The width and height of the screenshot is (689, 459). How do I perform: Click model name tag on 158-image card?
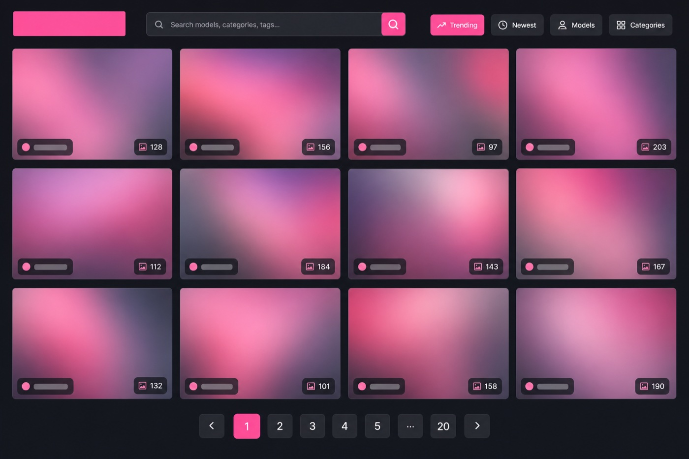379,386
